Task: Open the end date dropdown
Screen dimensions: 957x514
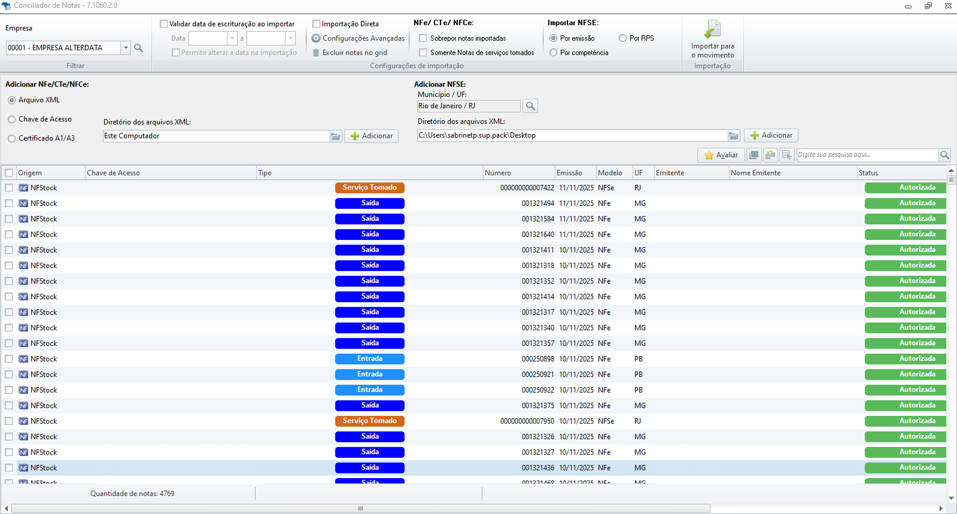Action: tap(290, 38)
